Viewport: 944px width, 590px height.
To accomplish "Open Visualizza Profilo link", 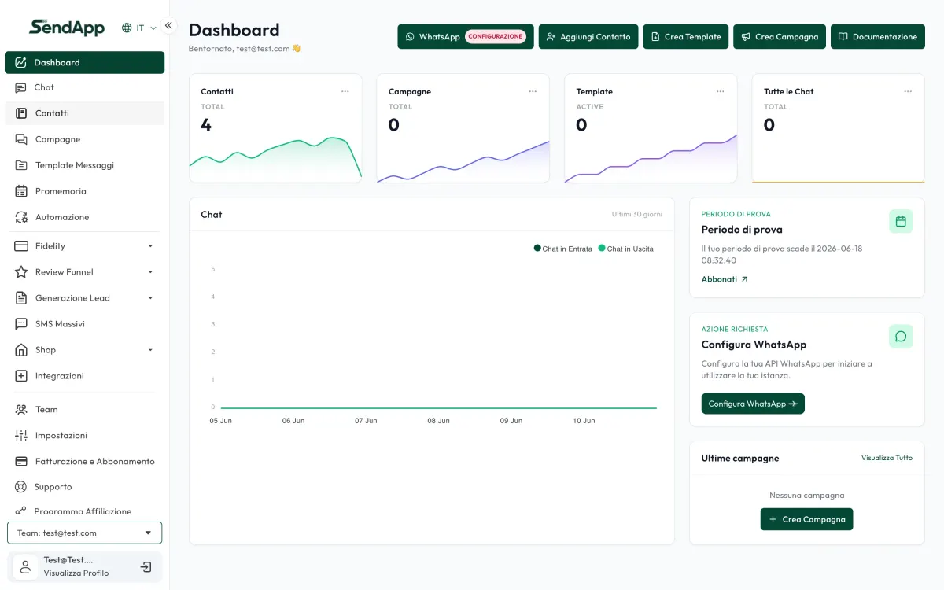I will coord(76,573).
